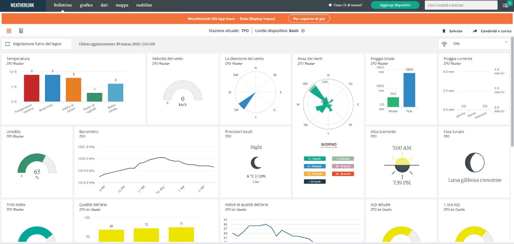Expand the TPO station dropdown
Viewport: 514px width, 244px height.
click(x=506, y=42)
